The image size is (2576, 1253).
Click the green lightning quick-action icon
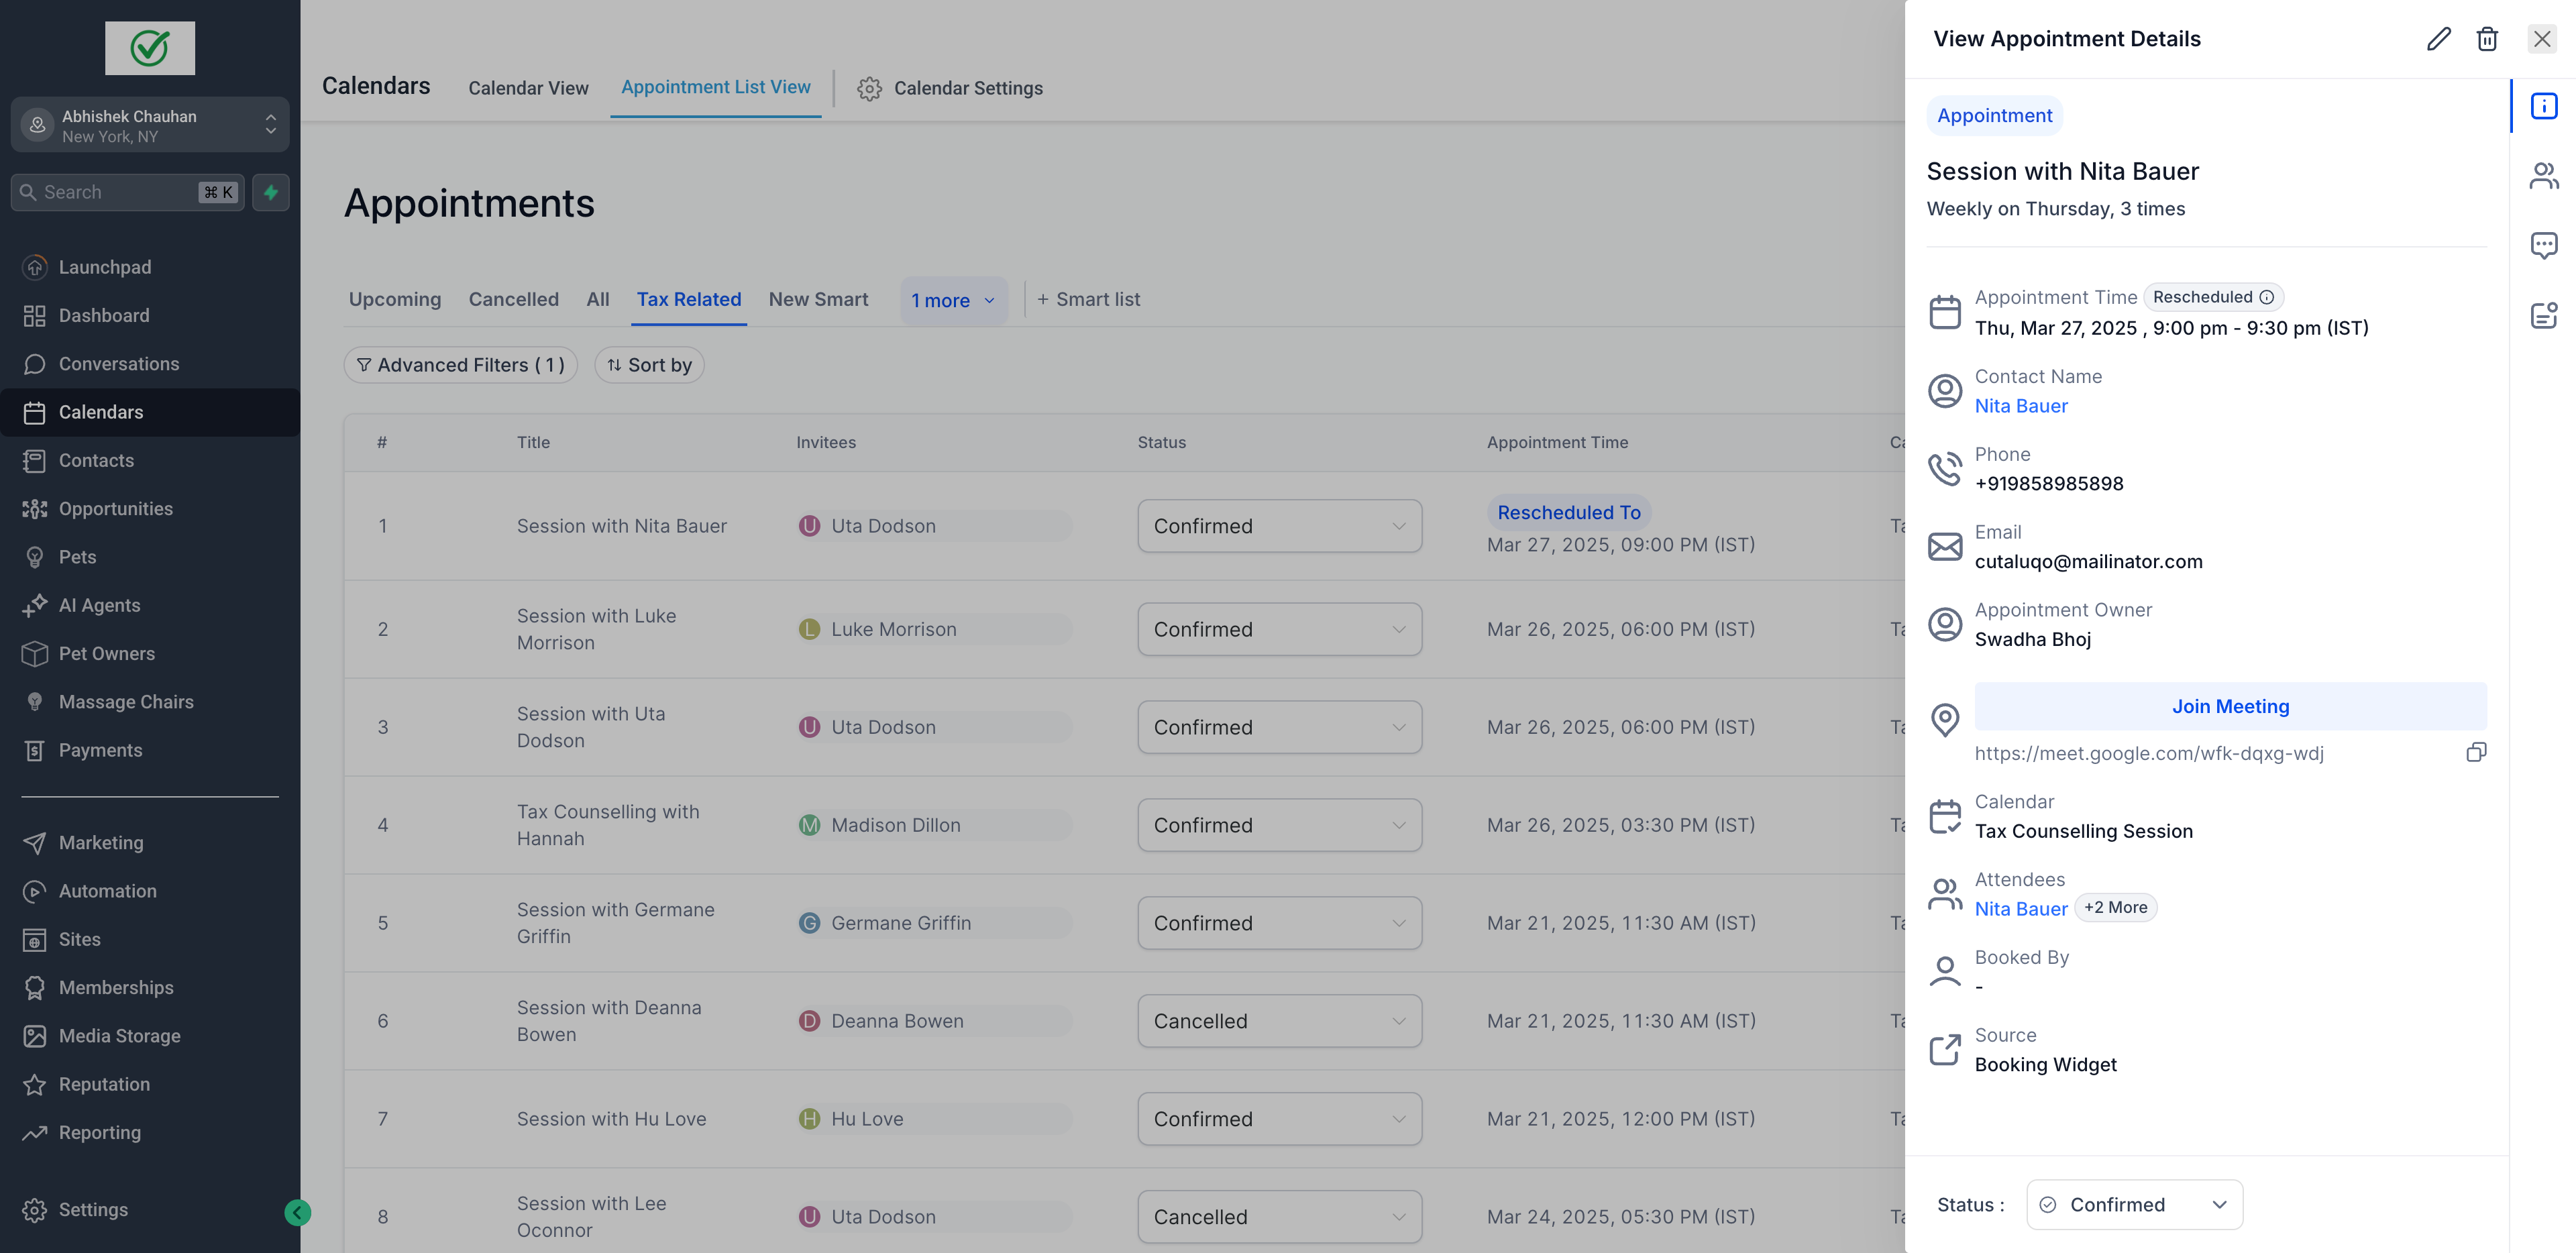point(270,192)
